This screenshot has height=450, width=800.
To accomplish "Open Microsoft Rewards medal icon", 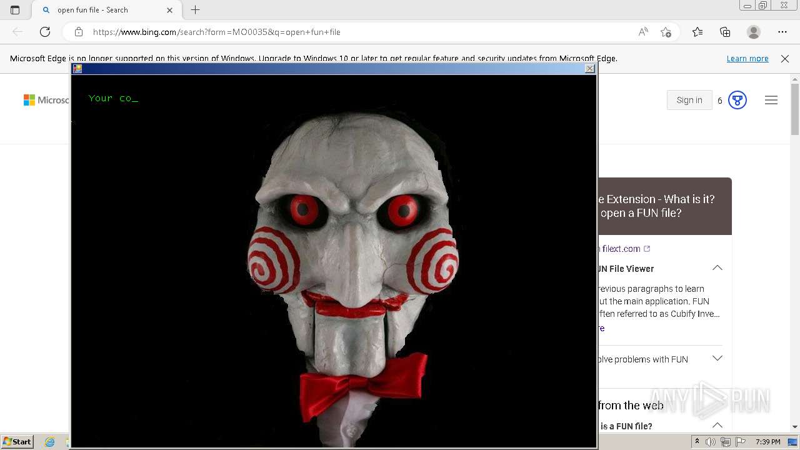I will (x=737, y=100).
